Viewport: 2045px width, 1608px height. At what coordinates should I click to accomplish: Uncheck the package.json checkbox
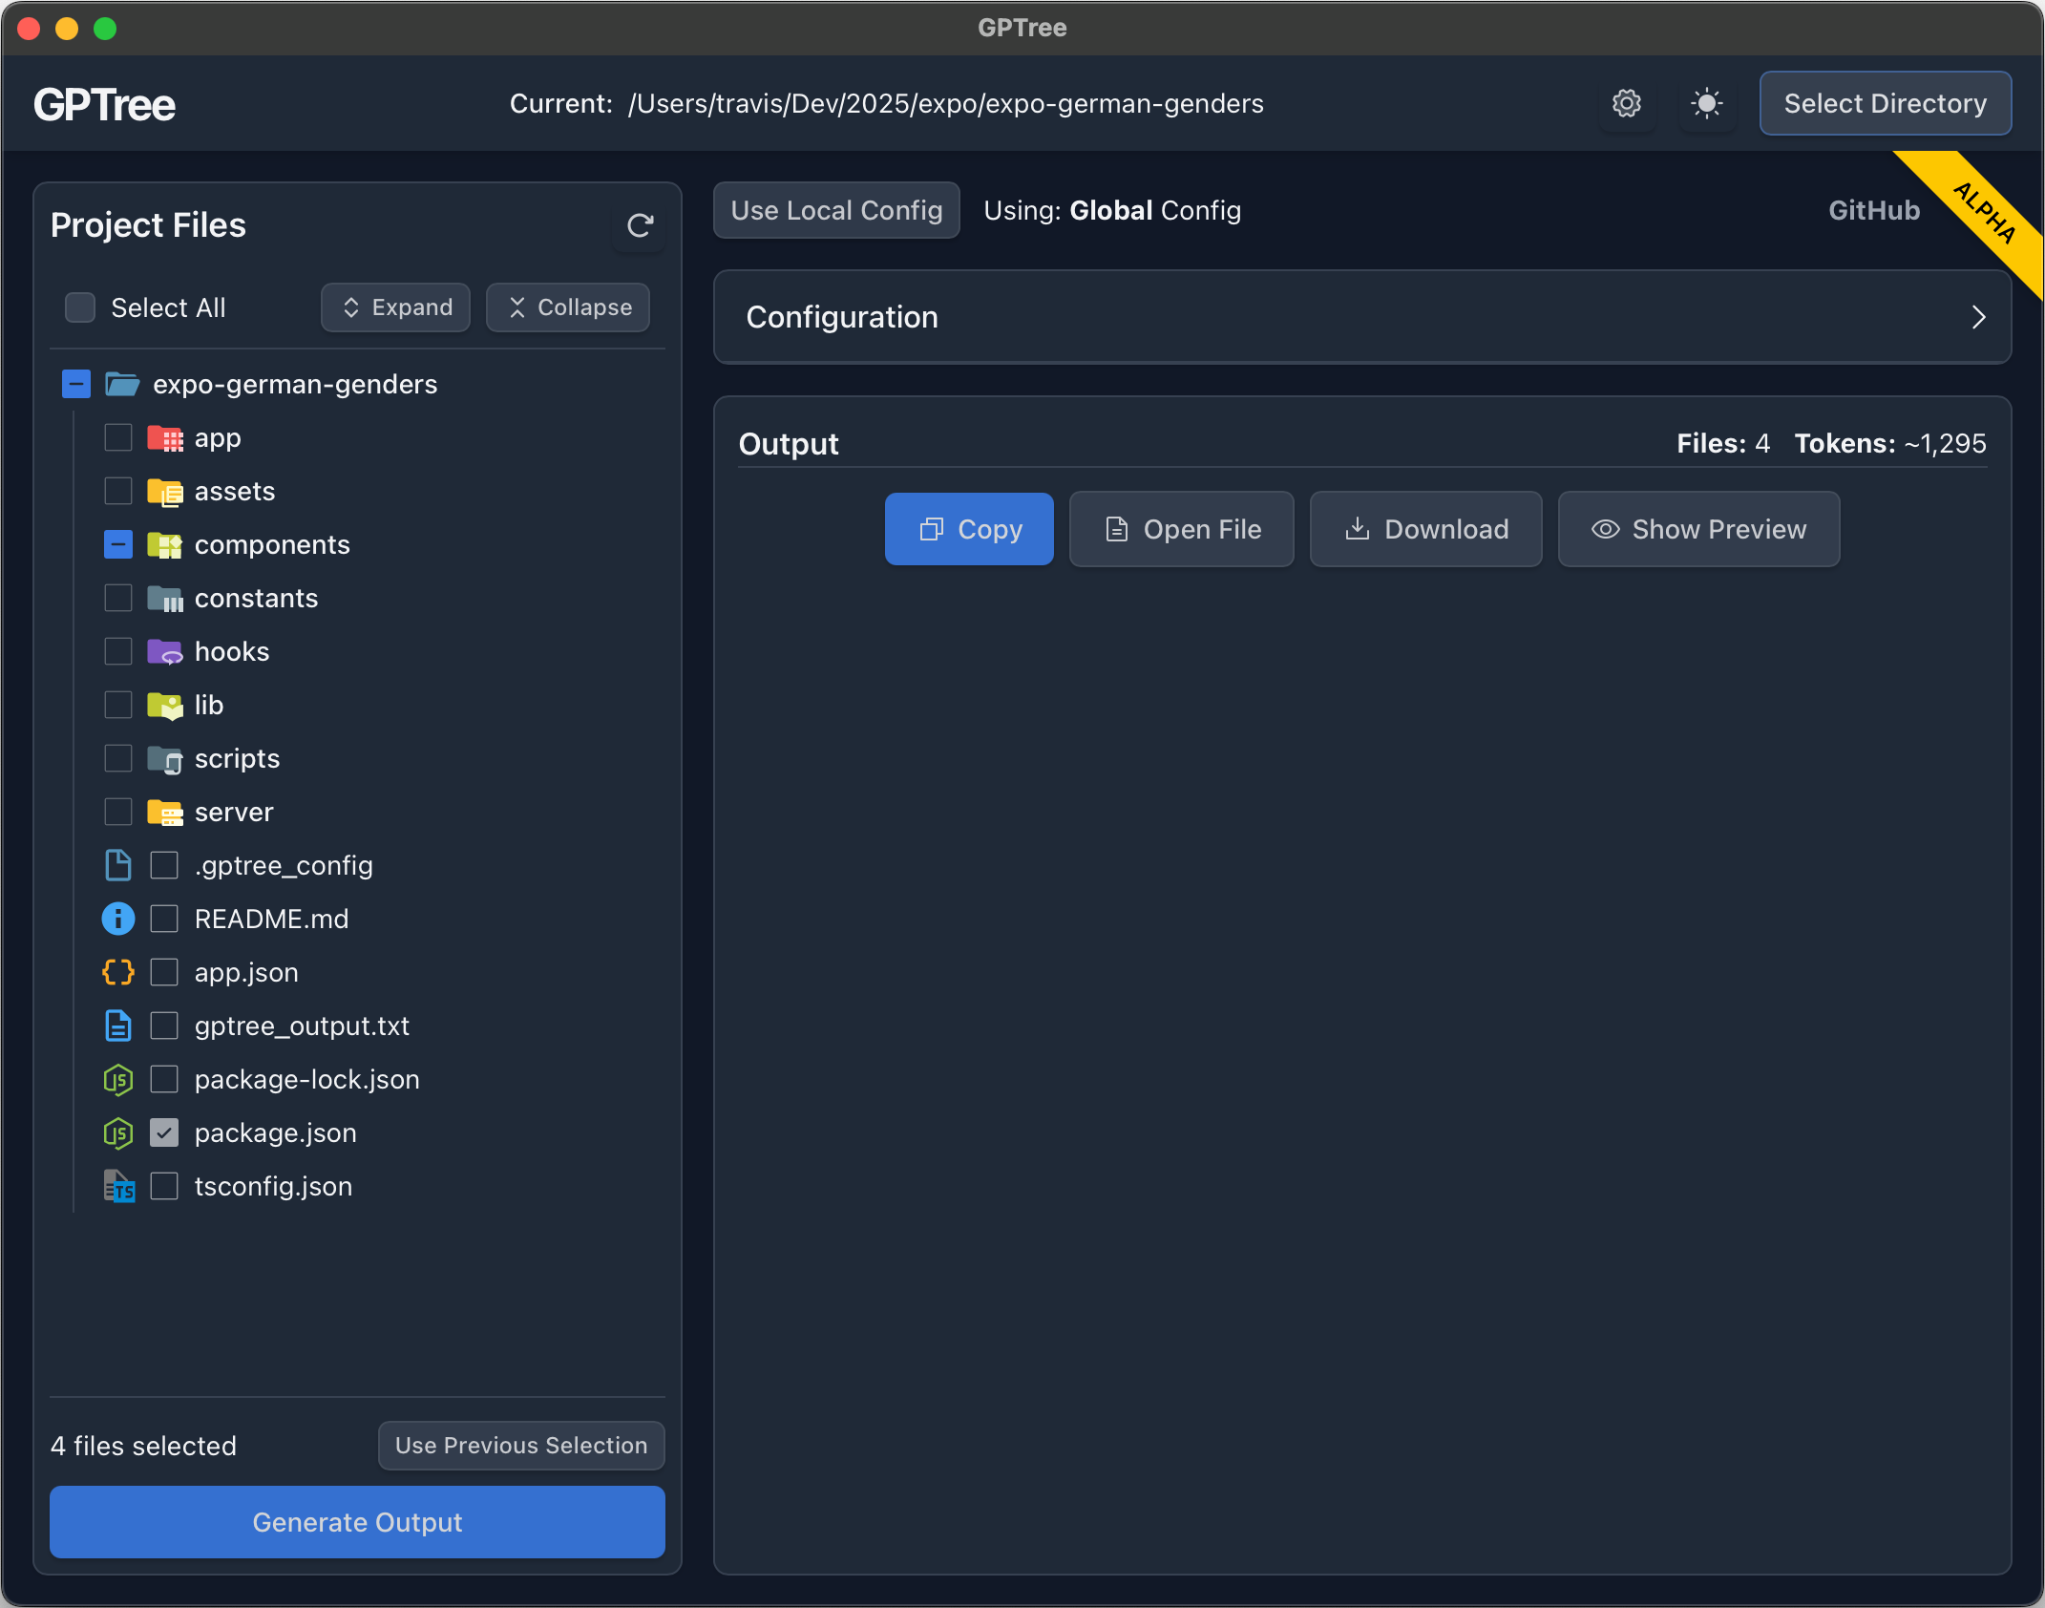tap(164, 1132)
